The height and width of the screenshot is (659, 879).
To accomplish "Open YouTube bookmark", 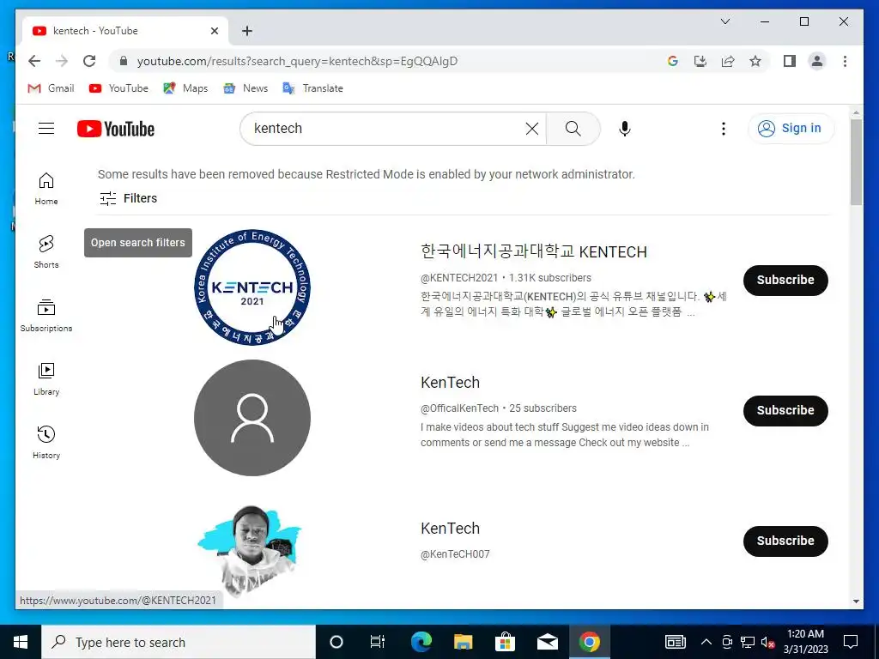I will pyautogui.click(x=118, y=88).
